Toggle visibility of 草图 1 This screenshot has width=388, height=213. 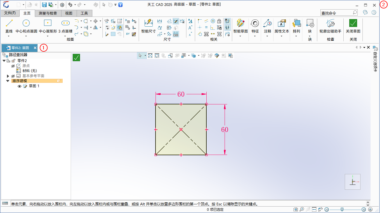20,86
